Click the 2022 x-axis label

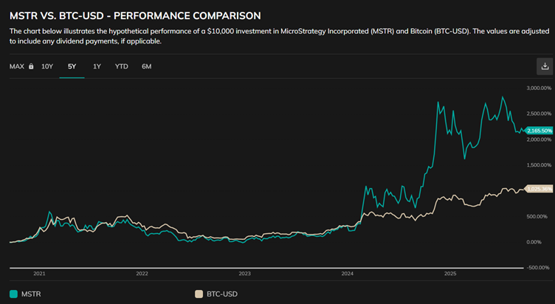tap(142, 274)
